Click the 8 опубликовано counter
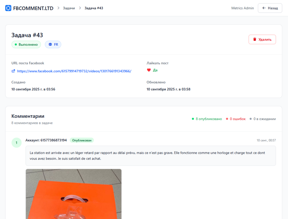Image resolution: width=288 pixels, height=219 pixels. [x=207, y=119]
